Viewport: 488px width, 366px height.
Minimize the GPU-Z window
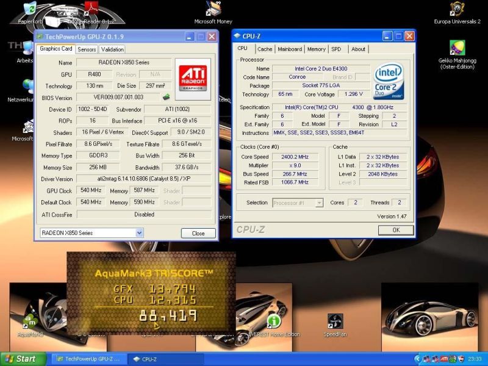[190, 37]
